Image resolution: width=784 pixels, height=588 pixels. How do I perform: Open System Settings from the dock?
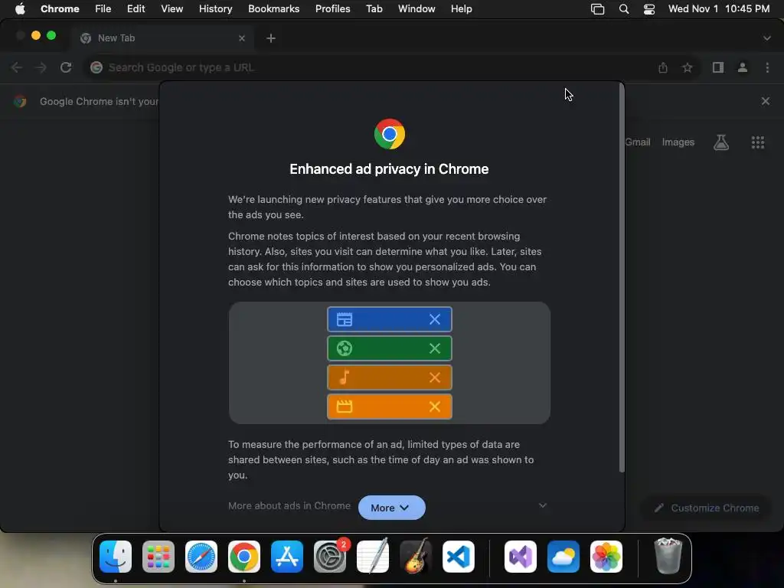(x=330, y=557)
